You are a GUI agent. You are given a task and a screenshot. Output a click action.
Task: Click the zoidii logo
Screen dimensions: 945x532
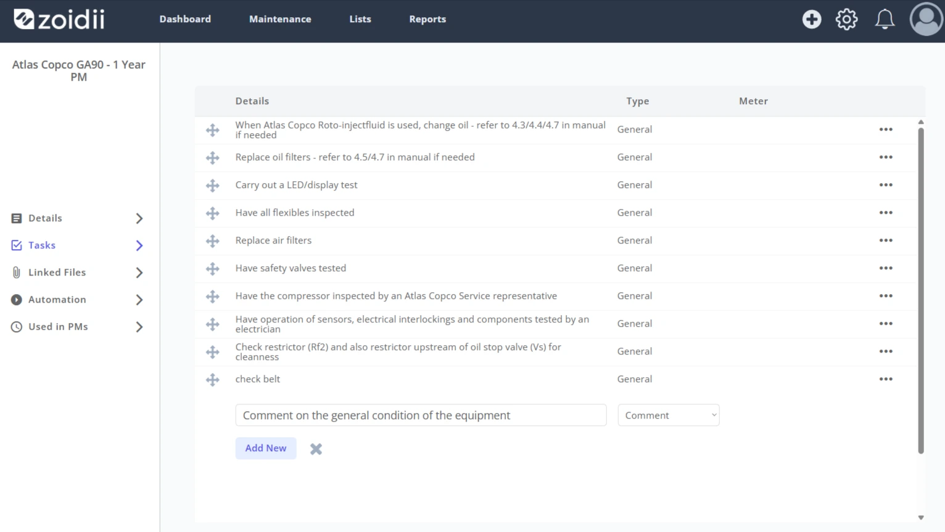point(59,19)
